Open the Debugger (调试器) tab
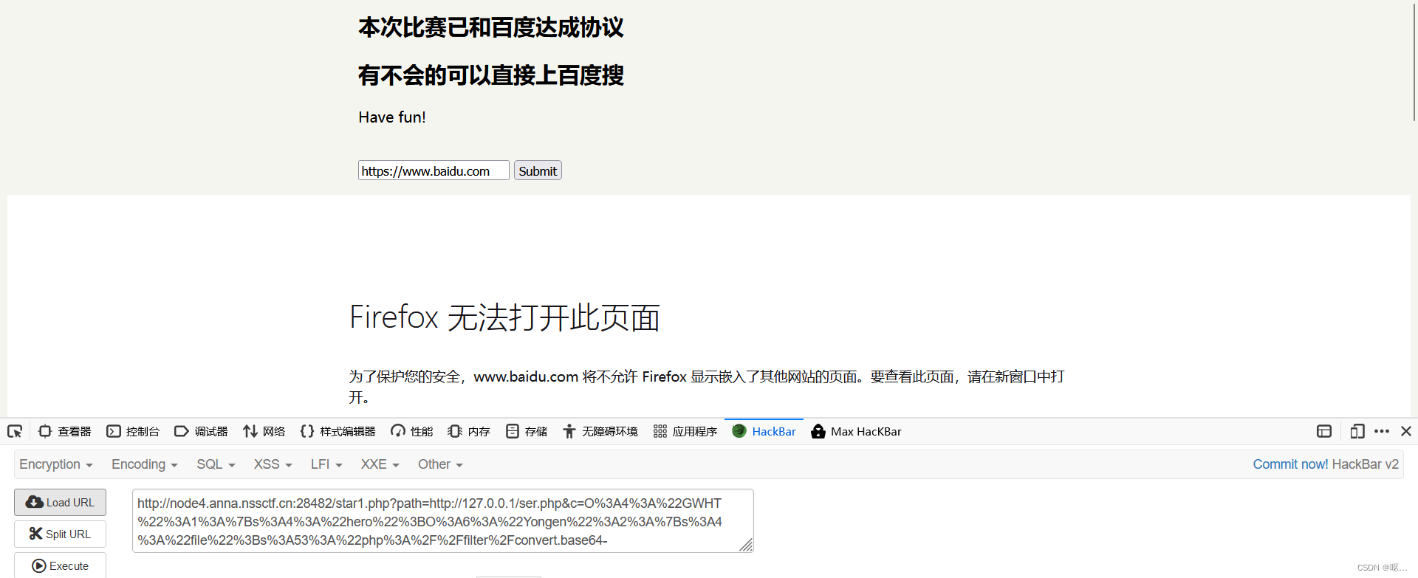The image size is (1418, 578). tap(201, 431)
